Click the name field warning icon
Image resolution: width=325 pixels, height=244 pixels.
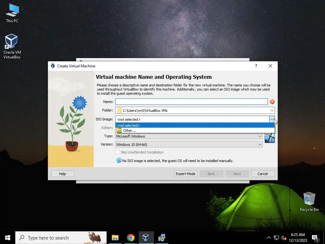click(272, 102)
